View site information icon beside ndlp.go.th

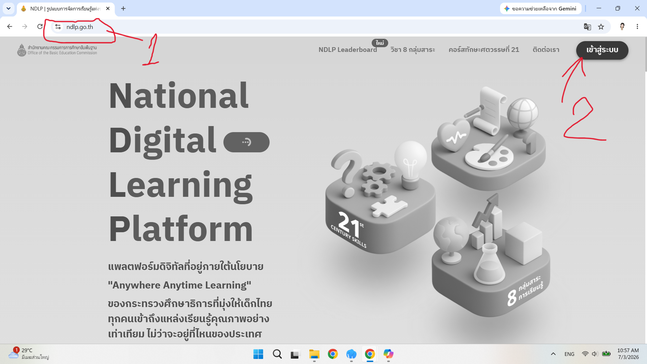pyautogui.click(x=58, y=27)
